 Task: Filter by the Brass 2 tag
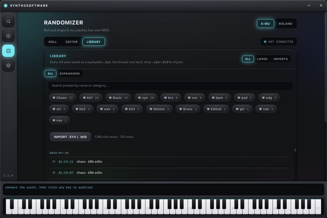[x=190, y=109]
